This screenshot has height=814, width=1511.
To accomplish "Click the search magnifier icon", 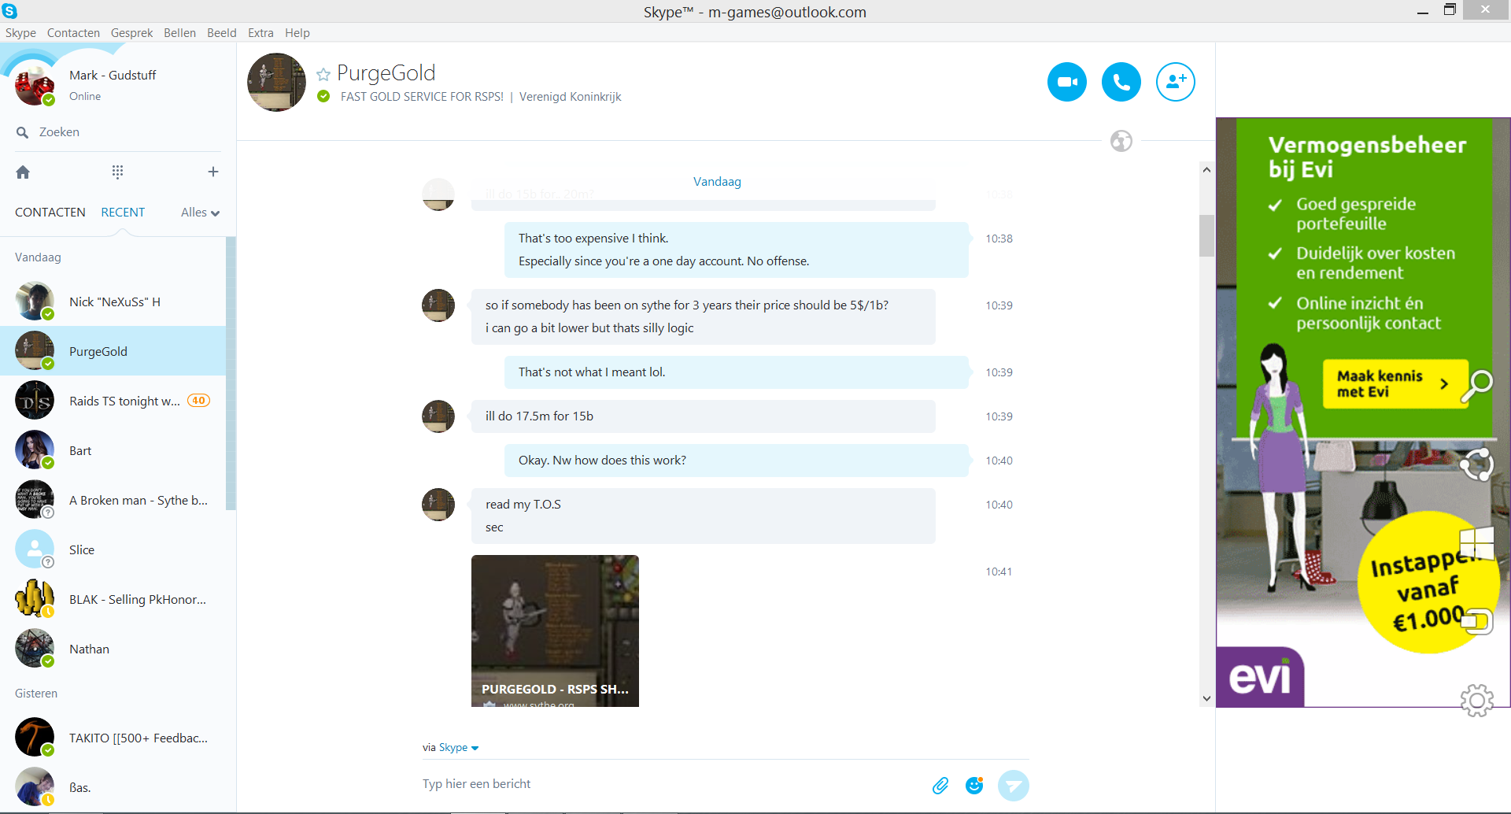I will (x=23, y=132).
